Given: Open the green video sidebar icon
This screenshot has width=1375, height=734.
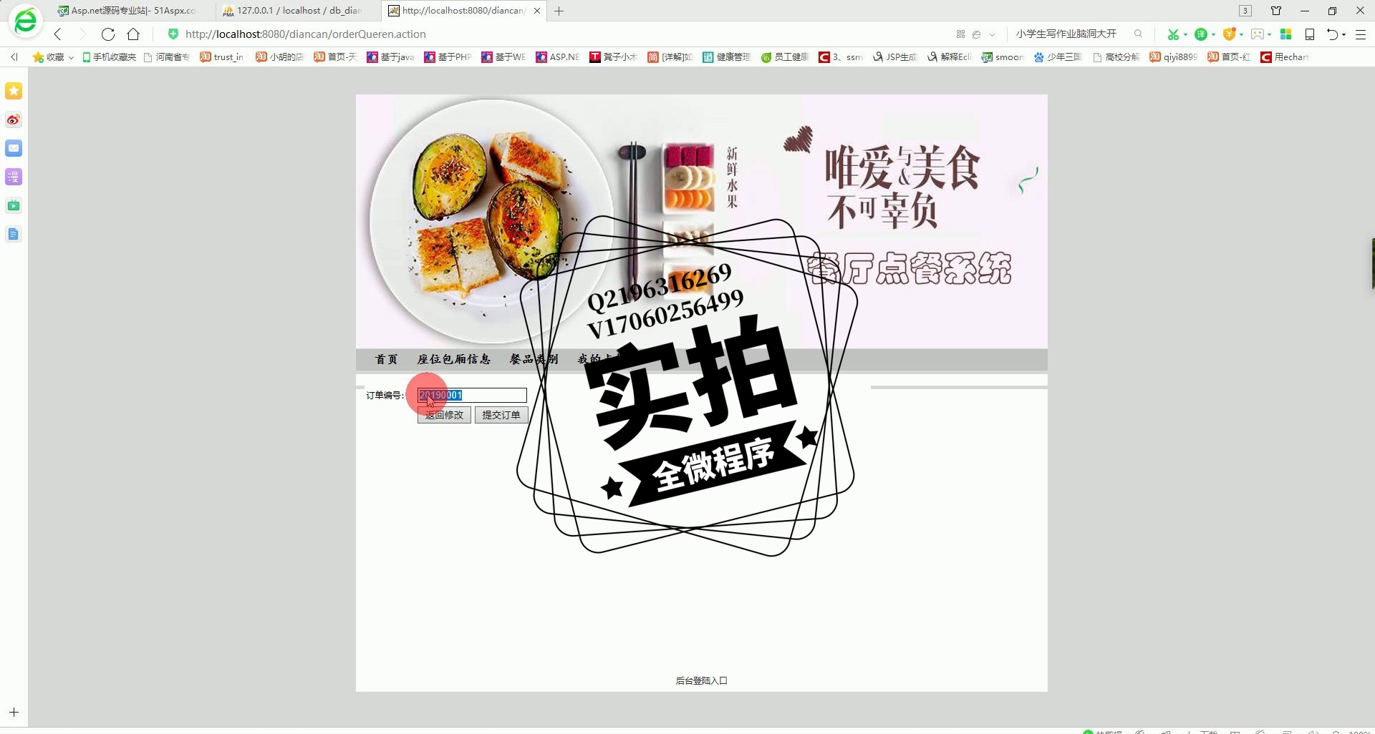Looking at the screenshot, I should pyautogui.click(x=14, y=205).
